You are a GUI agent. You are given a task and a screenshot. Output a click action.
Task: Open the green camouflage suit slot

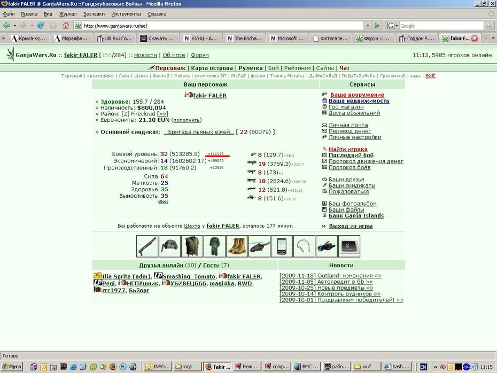coord(215,246)
